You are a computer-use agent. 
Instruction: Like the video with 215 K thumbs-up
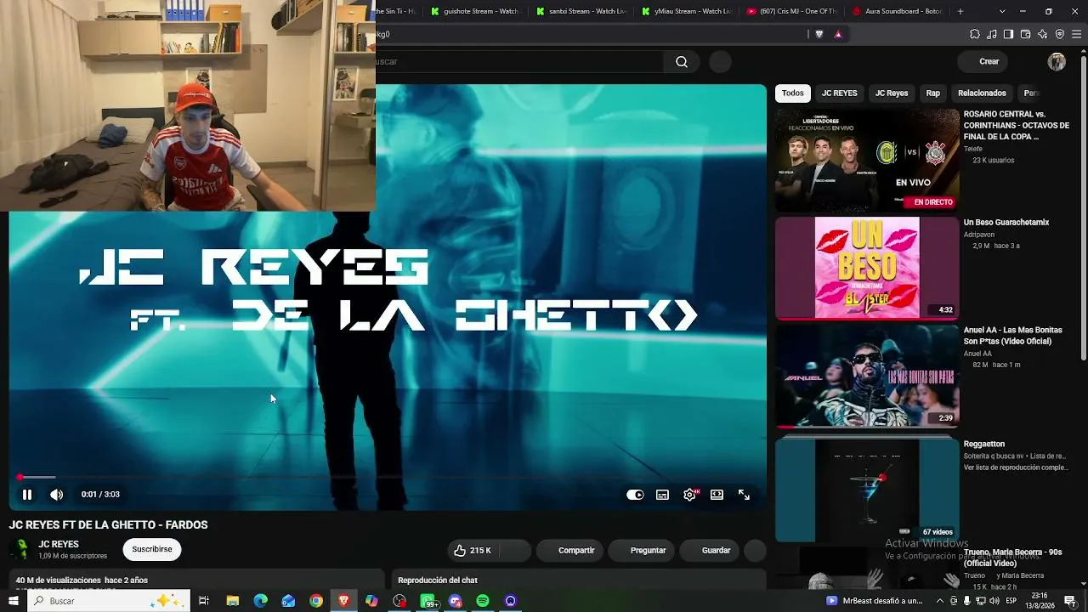click(x=473, y=551)
